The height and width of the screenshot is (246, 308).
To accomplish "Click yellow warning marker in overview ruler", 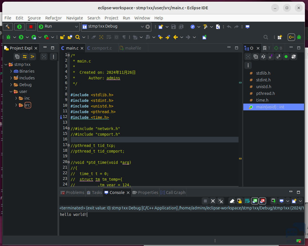I will [x=240, y=158].
